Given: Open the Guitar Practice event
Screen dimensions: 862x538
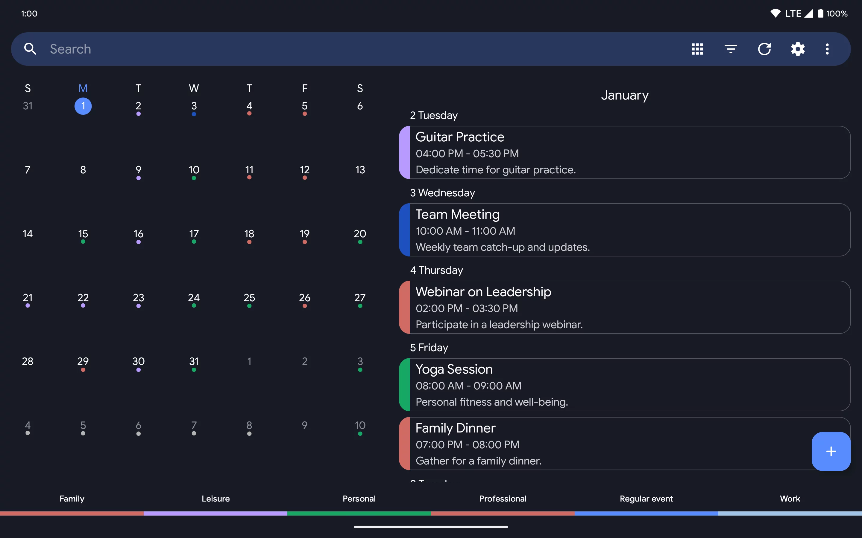Looking at the screenshot, I should click(624, 153).
